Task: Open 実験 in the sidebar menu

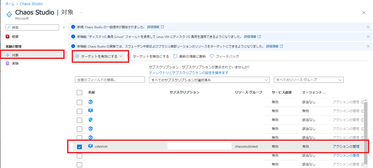Action: tap(15, 63)
